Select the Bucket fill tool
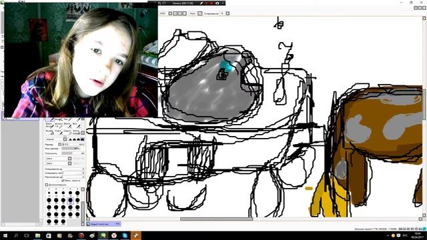This screenshot has width=427, height=240. pos(49,132)
